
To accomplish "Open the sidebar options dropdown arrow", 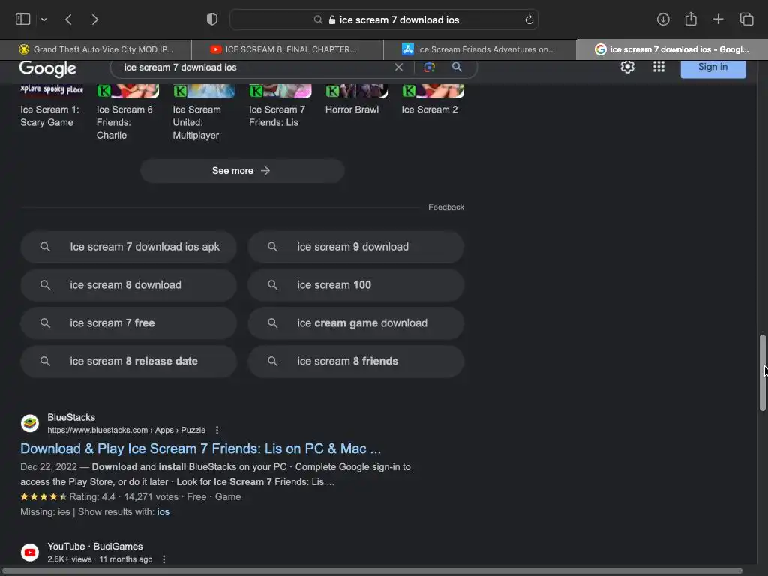I will tap(44, 19).
